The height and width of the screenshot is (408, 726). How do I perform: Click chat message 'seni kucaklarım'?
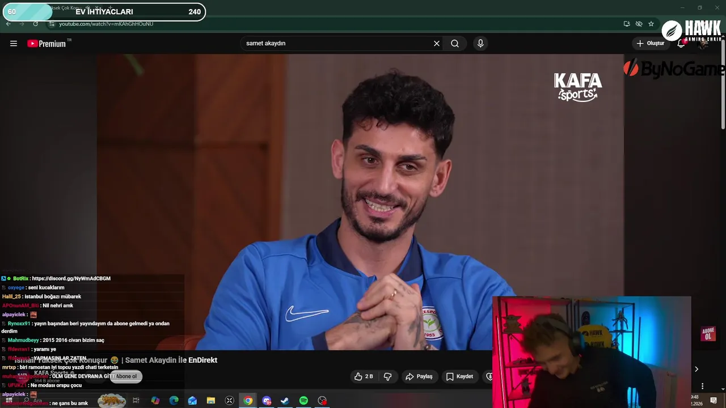pyautogui.click(x=47, y=287)
